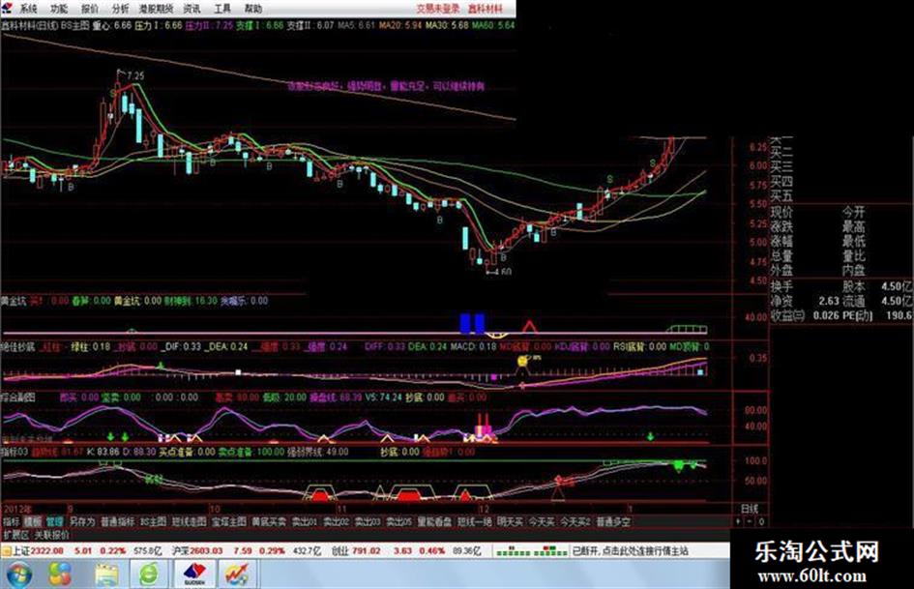Click the minus zoom button at chart bottom right
This screenshot has width=914, height=589.
(749, 522)
